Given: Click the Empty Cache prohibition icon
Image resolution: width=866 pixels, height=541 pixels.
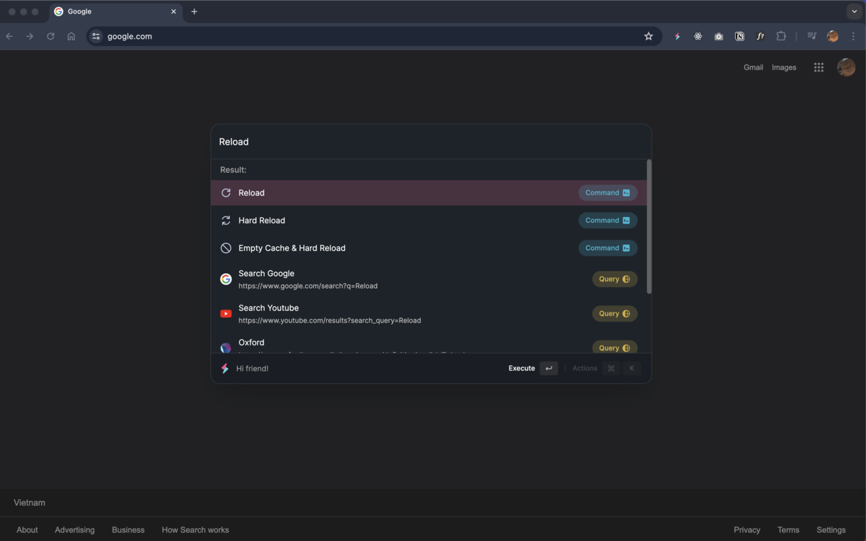Looking at the screenshot, I should point(226,248).
